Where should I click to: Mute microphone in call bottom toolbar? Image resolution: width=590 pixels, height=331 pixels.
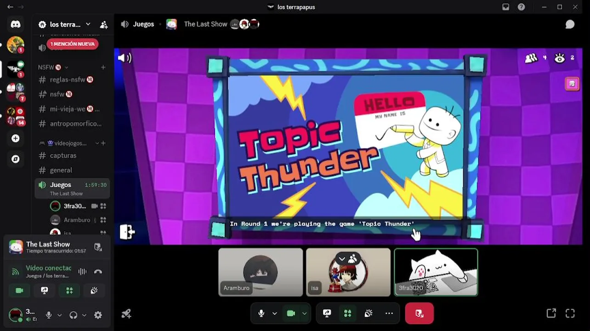click(261, 313)
